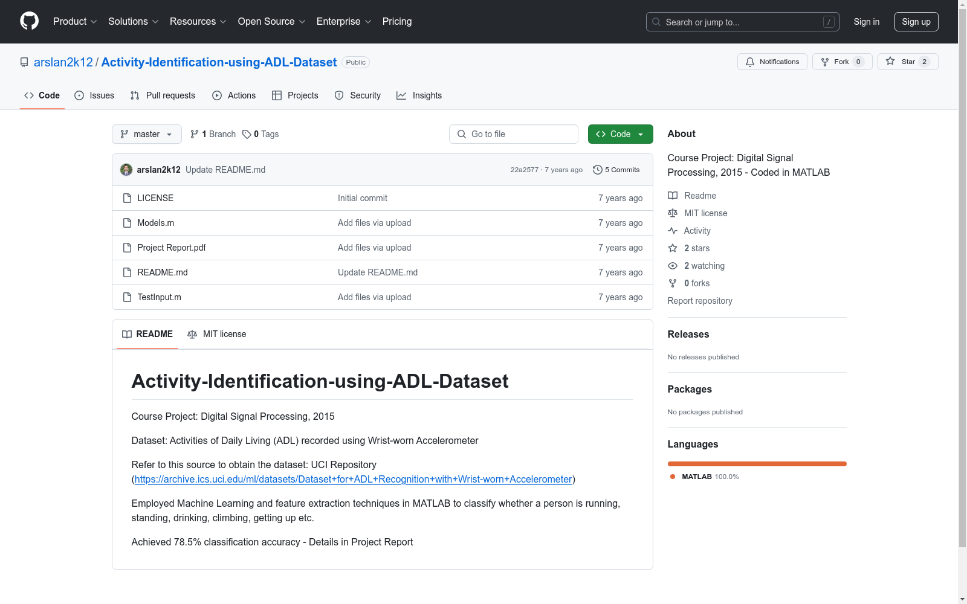Click the repository icon beside arslan2k12

click(x=24, y=62)
